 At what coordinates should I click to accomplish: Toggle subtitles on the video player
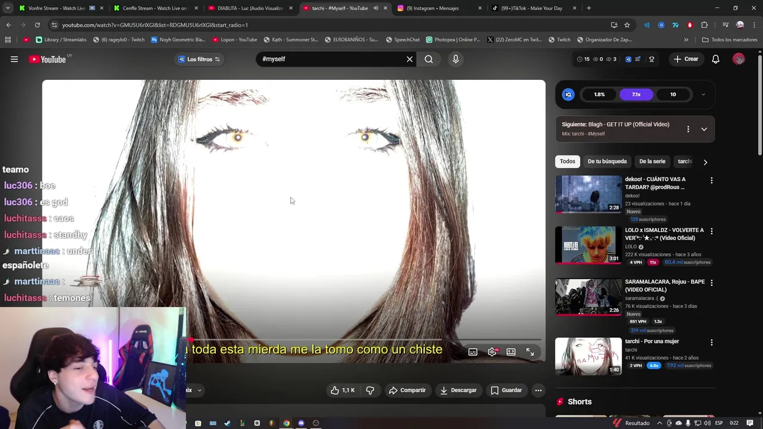(x=473, y=352)
